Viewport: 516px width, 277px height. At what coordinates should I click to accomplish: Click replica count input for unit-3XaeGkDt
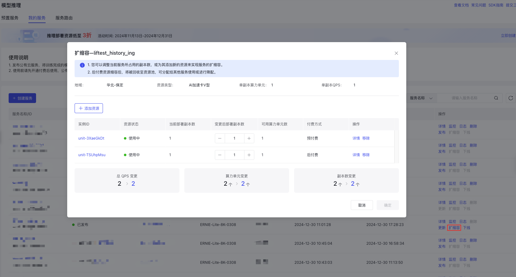coord(234,138)
